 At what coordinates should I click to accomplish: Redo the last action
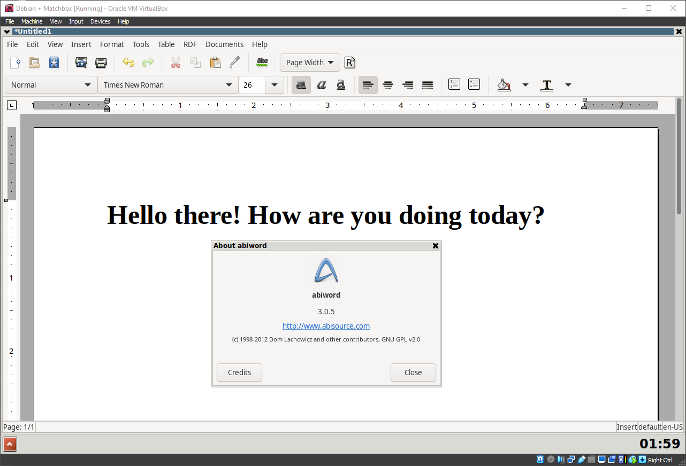pyautogui.click(x=148, y=63)
